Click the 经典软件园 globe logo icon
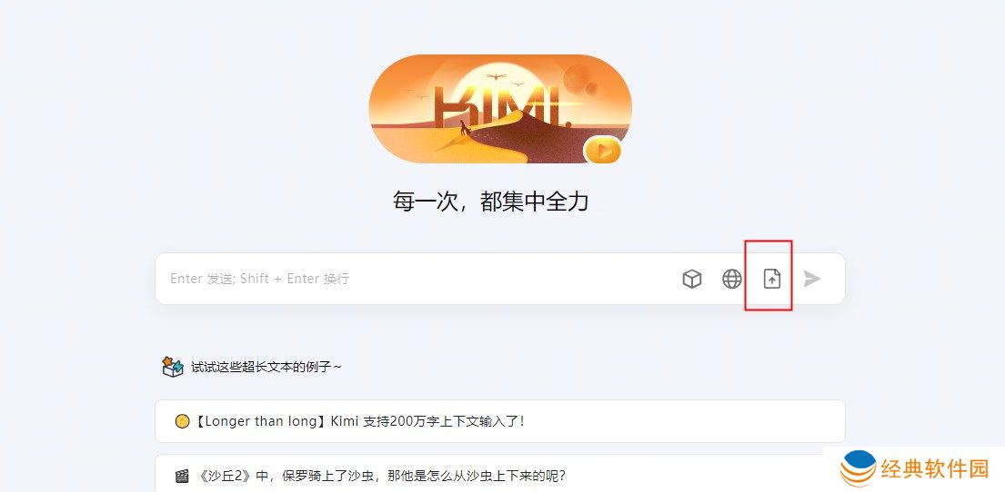Screen dimensions: 1005x492 [x=859, y=469]
